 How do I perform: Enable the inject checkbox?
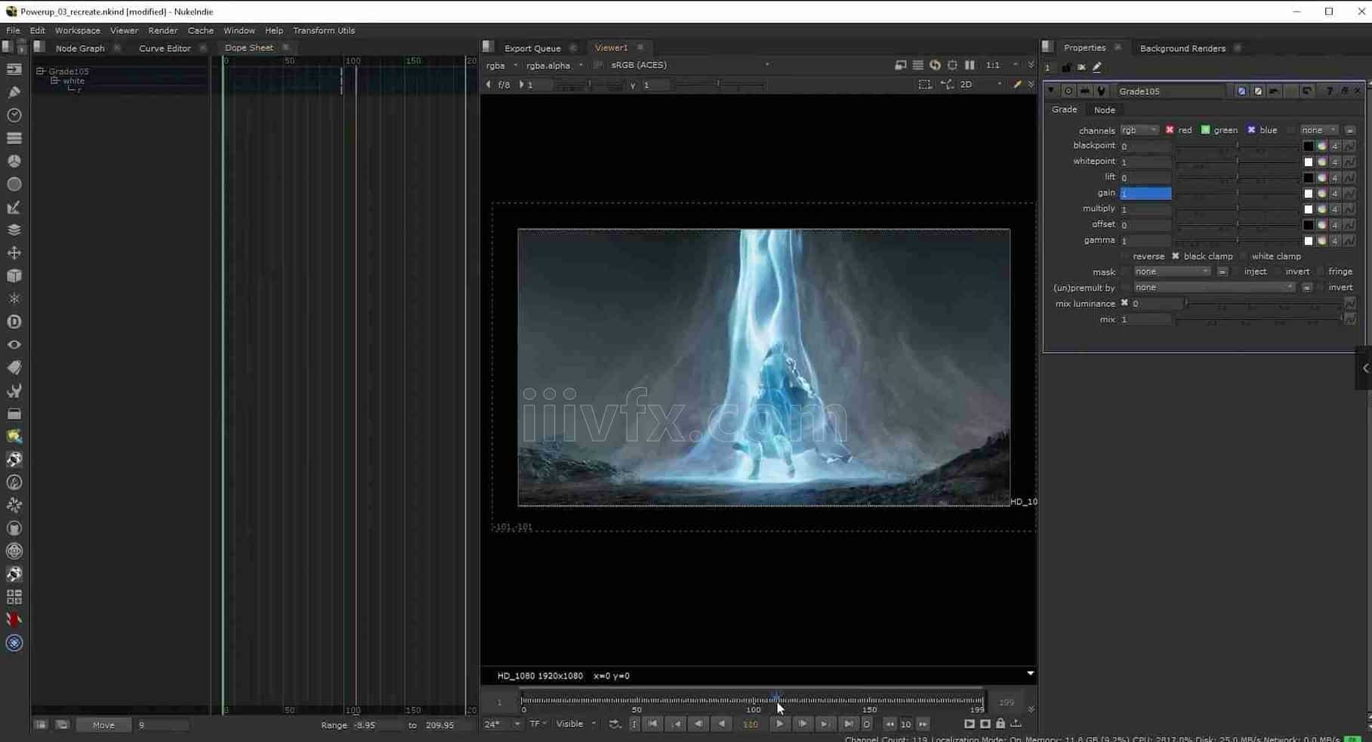coord(1236,272)
